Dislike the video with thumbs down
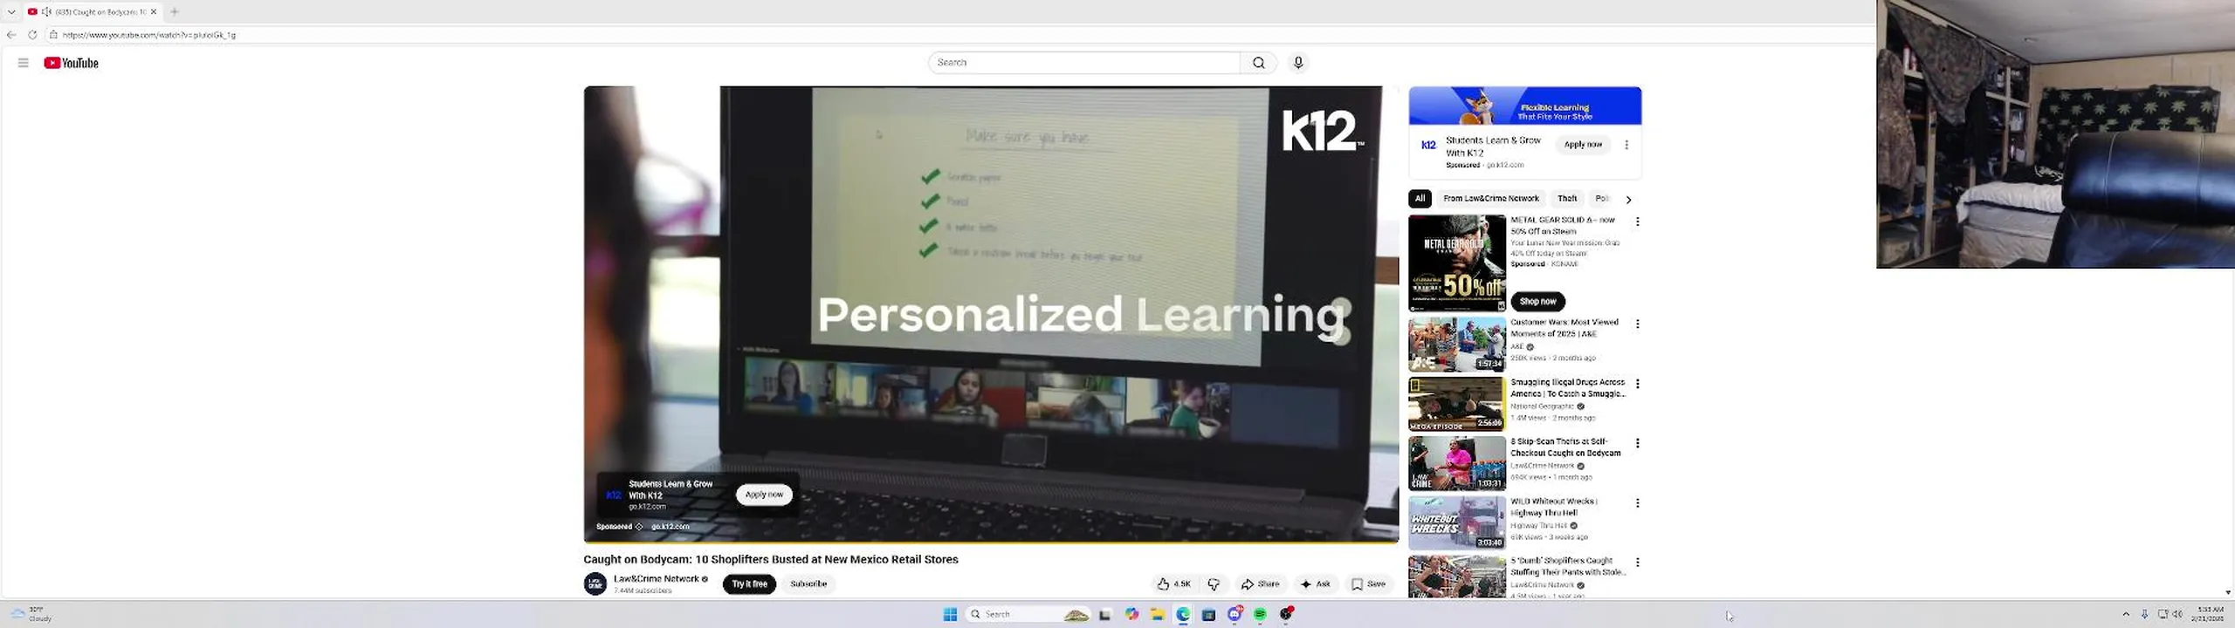 [x=1214, y=584]
